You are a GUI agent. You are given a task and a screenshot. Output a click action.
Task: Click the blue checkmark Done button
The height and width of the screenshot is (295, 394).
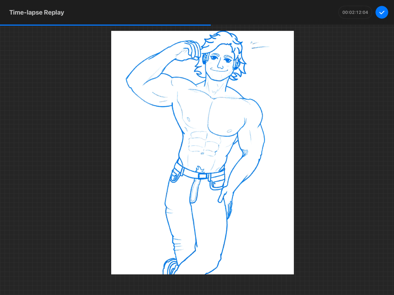tap(382, 12)
